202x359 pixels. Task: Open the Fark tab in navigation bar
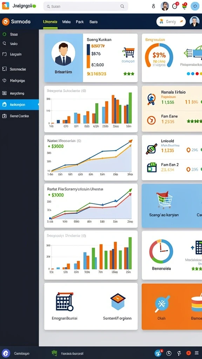[x=80, y=22]
